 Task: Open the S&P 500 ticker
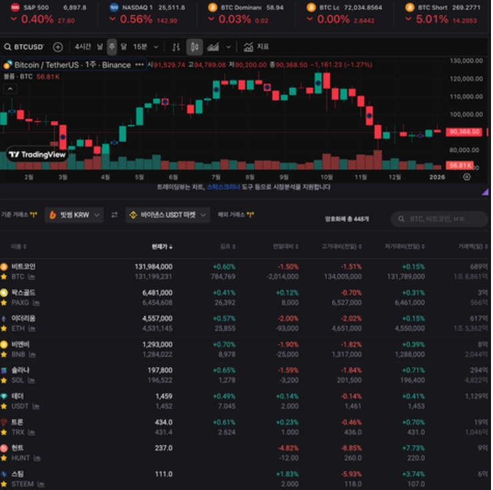[49, 14]
